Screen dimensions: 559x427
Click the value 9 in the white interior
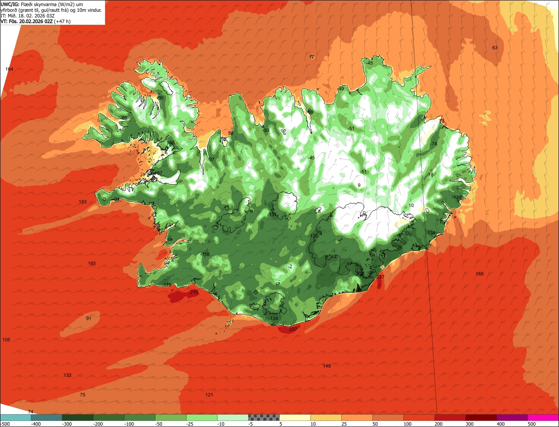pos(359,185)
